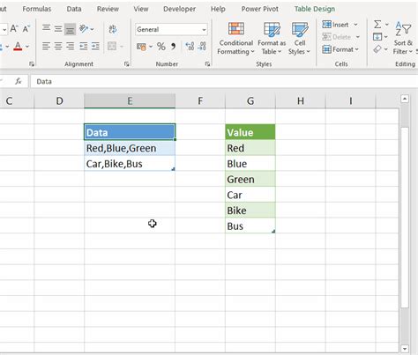The image size is (418, 355).
Task: Apply red font color
Action: tap(18, 47)
